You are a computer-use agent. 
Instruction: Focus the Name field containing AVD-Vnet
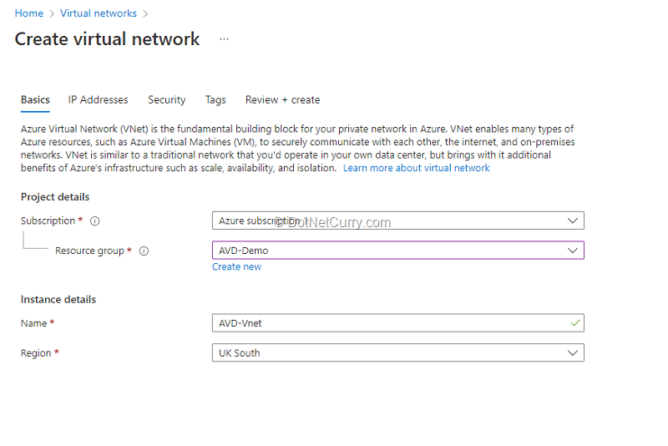pos(398,323)
